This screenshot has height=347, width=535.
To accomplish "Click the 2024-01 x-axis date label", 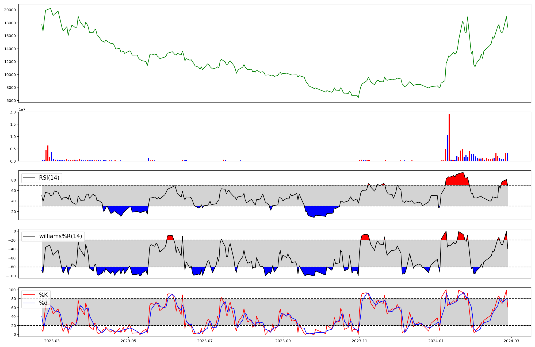I will coord(436,341).
